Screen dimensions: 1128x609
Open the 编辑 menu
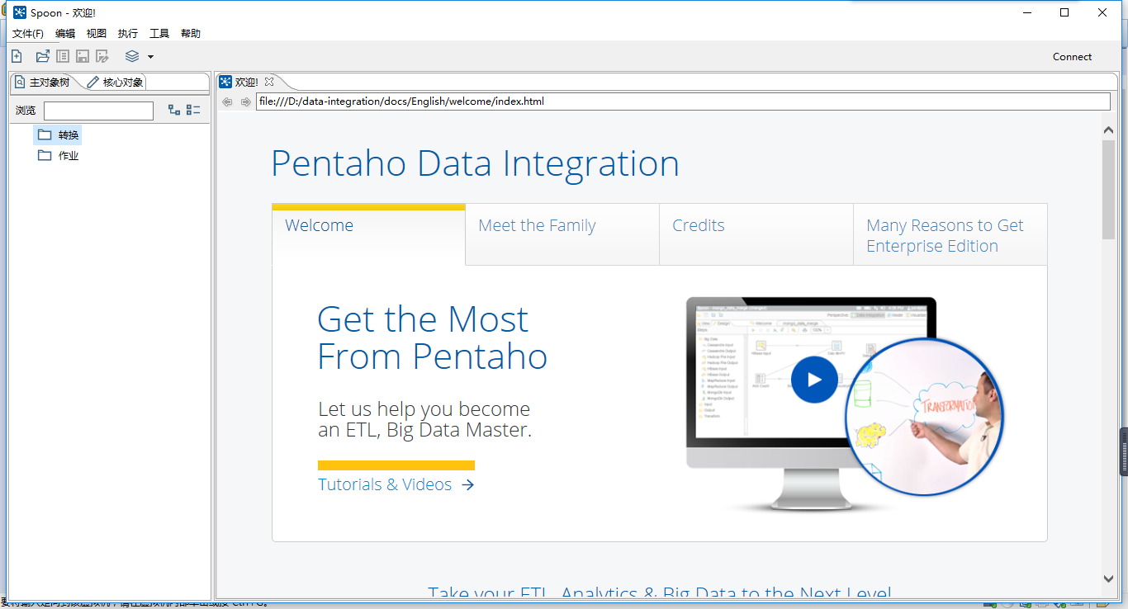click(x=65, y=34)
